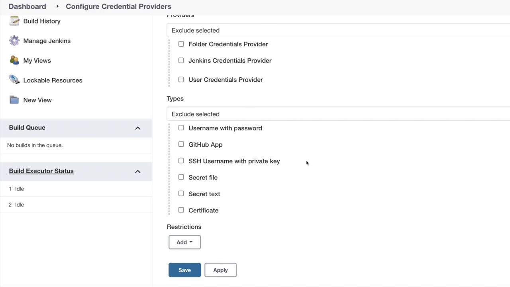Click the My Views people icon

click(14, 60)
